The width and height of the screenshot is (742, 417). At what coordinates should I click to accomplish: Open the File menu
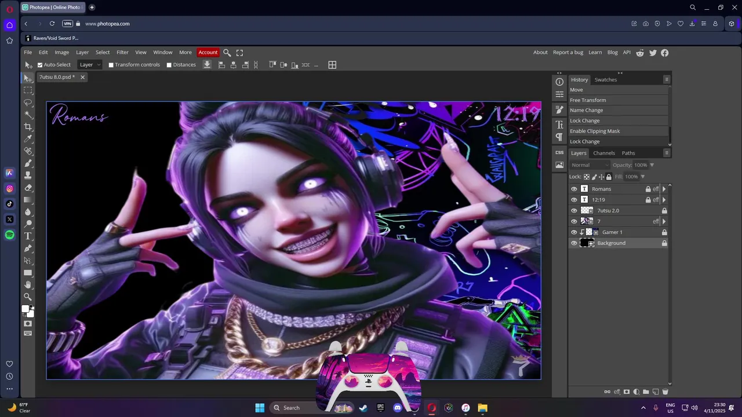(28, 53)
